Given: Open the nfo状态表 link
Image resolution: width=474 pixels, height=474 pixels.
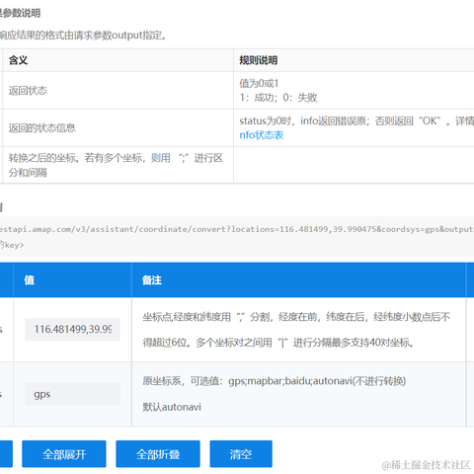Looking at the screenshot, I should [x=262, y=135].
